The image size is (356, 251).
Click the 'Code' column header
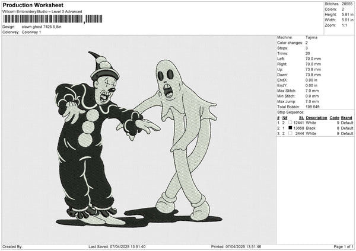[x=335, y=118]
